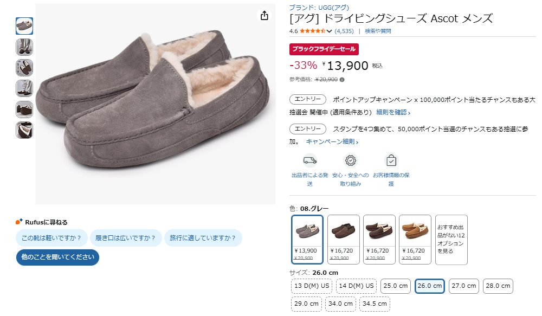Click the orange Rufus sparkle icon
Screen dimensions: 542x316
tap(20, 222)
